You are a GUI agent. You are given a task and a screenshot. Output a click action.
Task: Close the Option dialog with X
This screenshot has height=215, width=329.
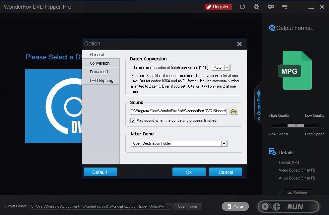239,44
